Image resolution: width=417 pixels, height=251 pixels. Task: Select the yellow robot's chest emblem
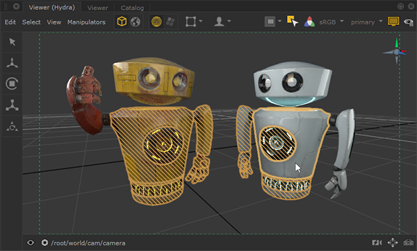[163, 146]
